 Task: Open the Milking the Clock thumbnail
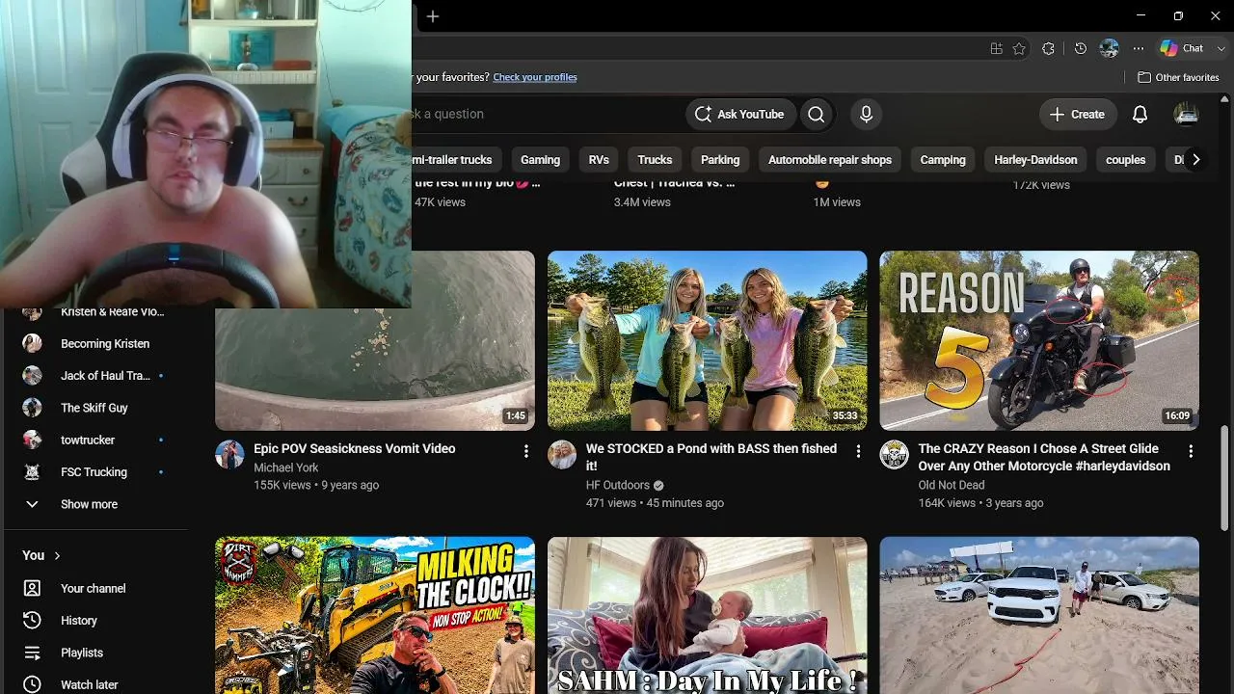coord(375,615)
